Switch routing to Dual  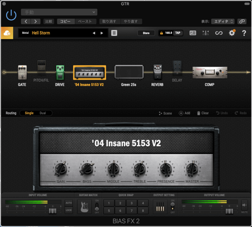pos(43,113)
